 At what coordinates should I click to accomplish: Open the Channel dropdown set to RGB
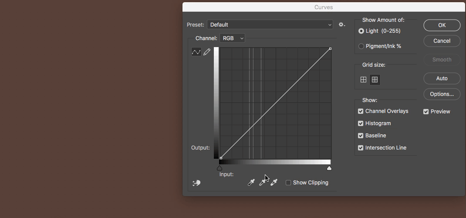click(x=232, y=38)
